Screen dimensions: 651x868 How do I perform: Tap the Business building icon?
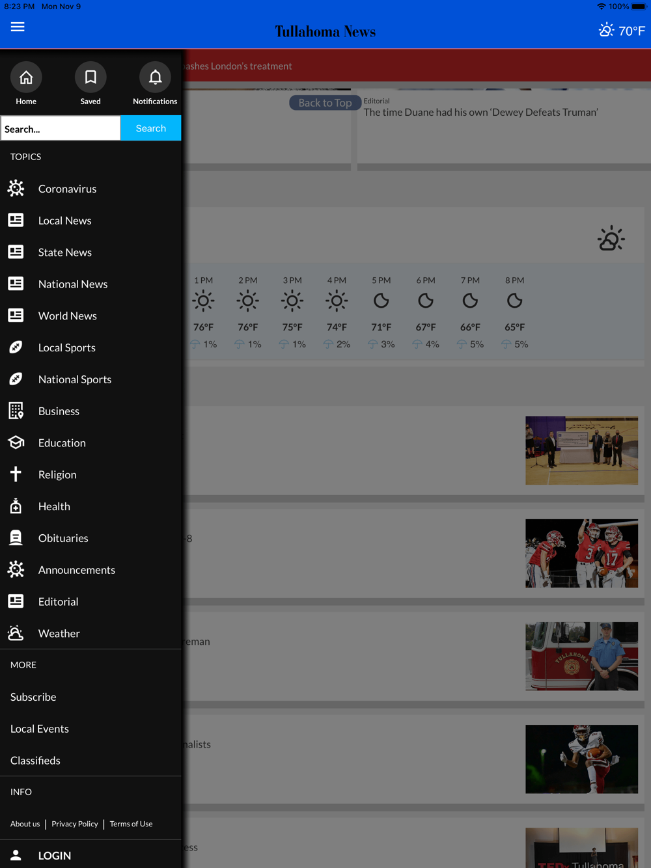coord(16,411)
